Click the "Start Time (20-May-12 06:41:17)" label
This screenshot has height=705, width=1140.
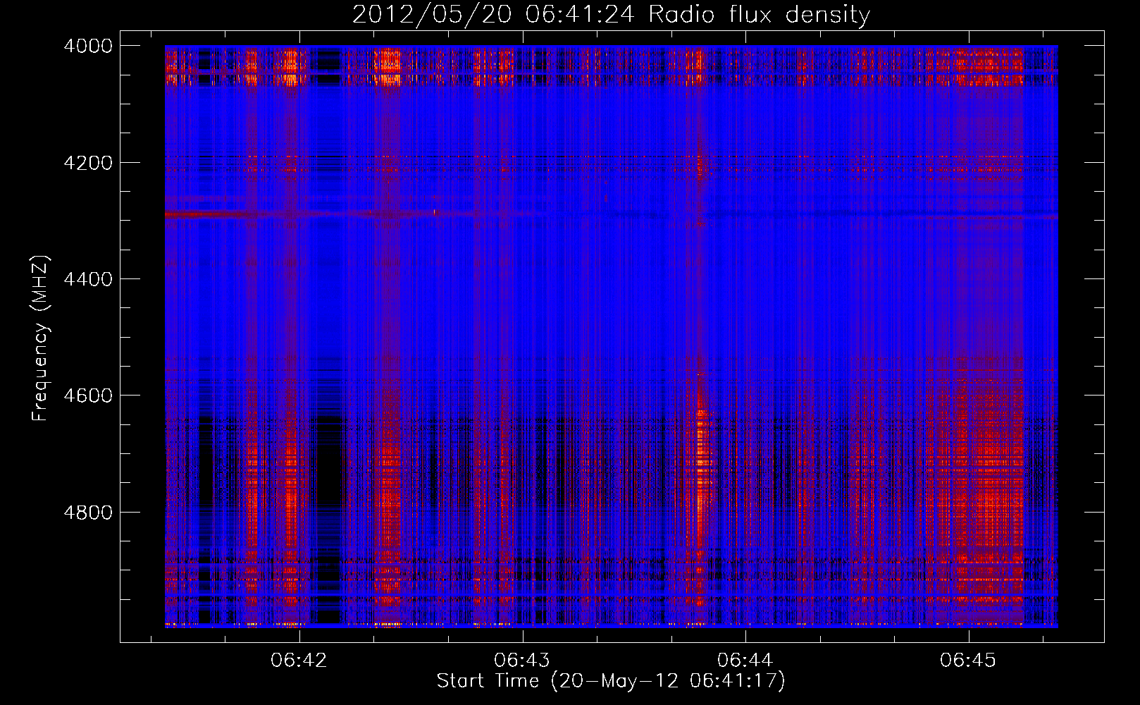point(611,681)
